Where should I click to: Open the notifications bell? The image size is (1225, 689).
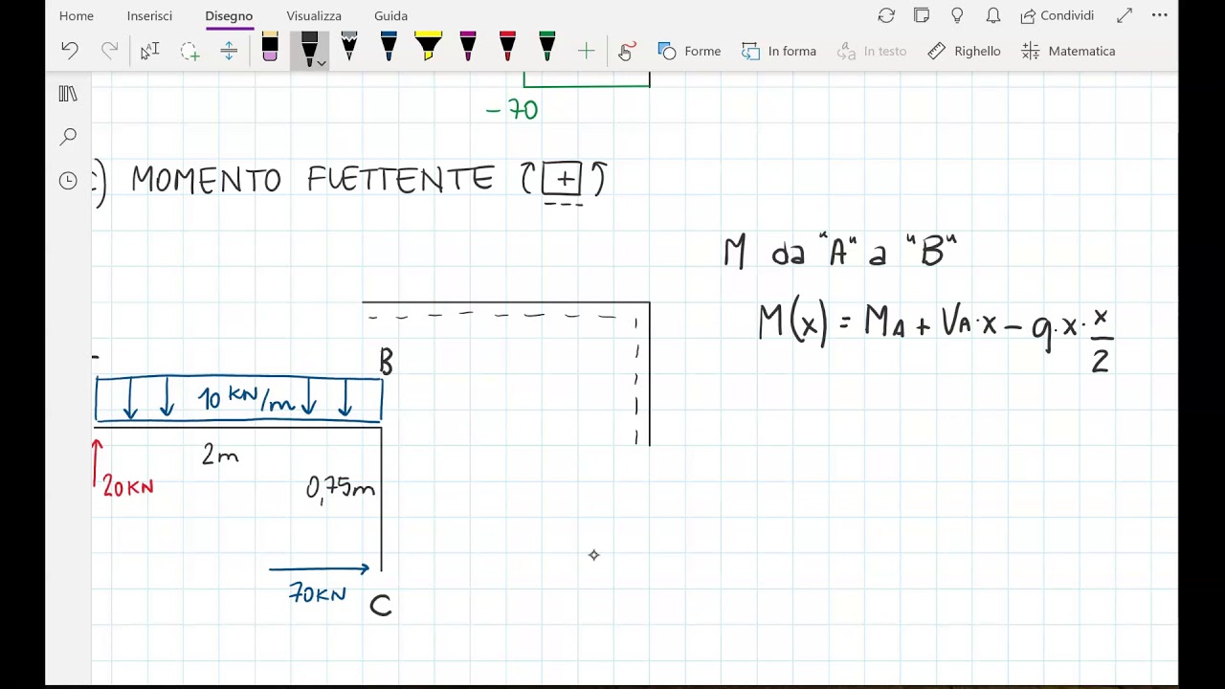(993, 15)
